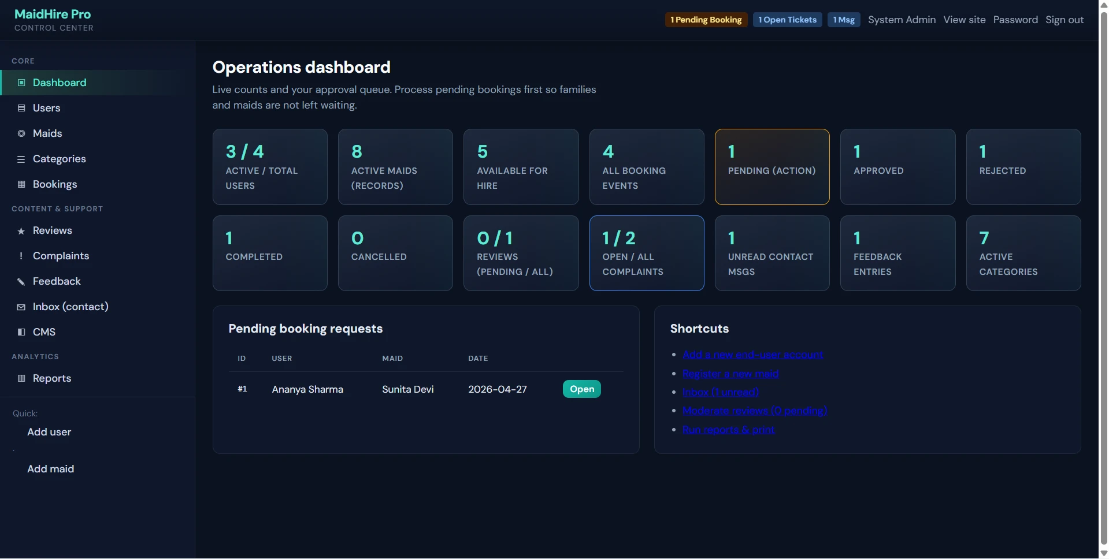Image resolution: width=1109 pixels, height=559 pixels.
Task: Click the Dashboard sidebar icon
Action: (x=21, y=83)
